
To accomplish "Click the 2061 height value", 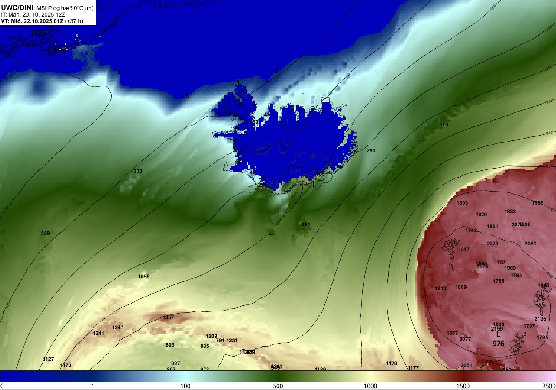I will tap(530, 244).
